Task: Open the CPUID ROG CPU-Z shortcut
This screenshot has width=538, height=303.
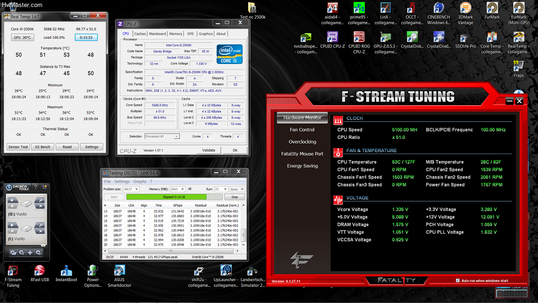Action: [359, 43]
